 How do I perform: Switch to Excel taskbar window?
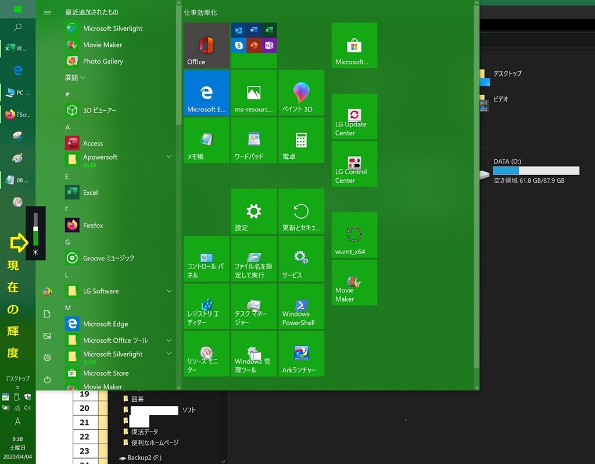17,49
